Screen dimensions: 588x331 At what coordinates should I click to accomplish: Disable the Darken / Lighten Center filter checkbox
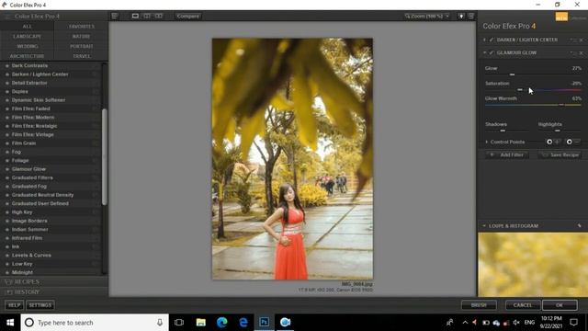pos(492,40)
